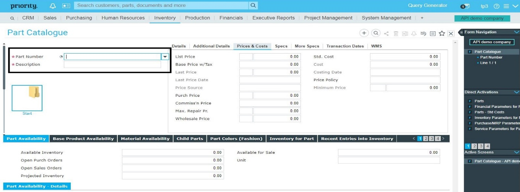Screen dimensions: 520x192
Task: Open Parts - Std Costs direct activation
Action: (x=489, y=112)
